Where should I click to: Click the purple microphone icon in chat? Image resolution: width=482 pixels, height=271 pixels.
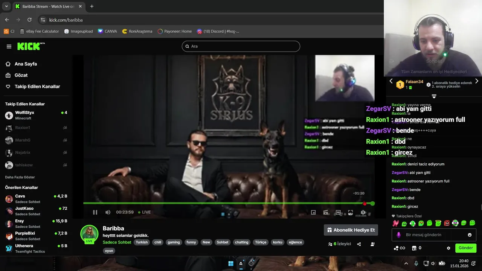[398, 235]
